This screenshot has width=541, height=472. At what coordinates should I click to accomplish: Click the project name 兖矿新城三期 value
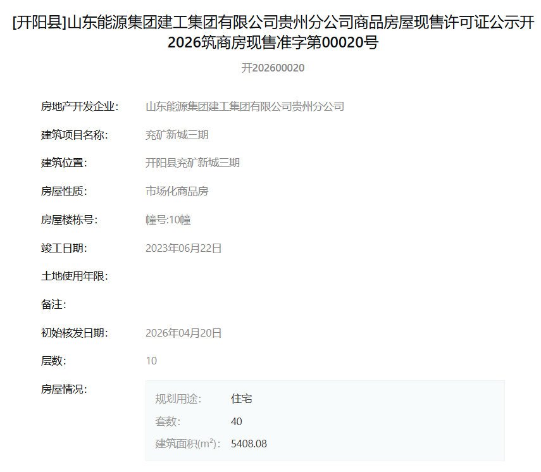click(177, 135)
